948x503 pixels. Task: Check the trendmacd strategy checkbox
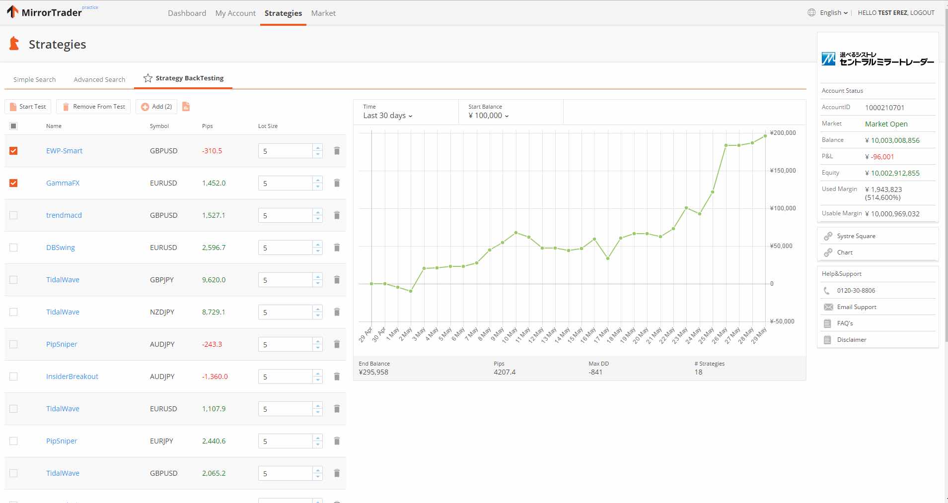point(13,215)
